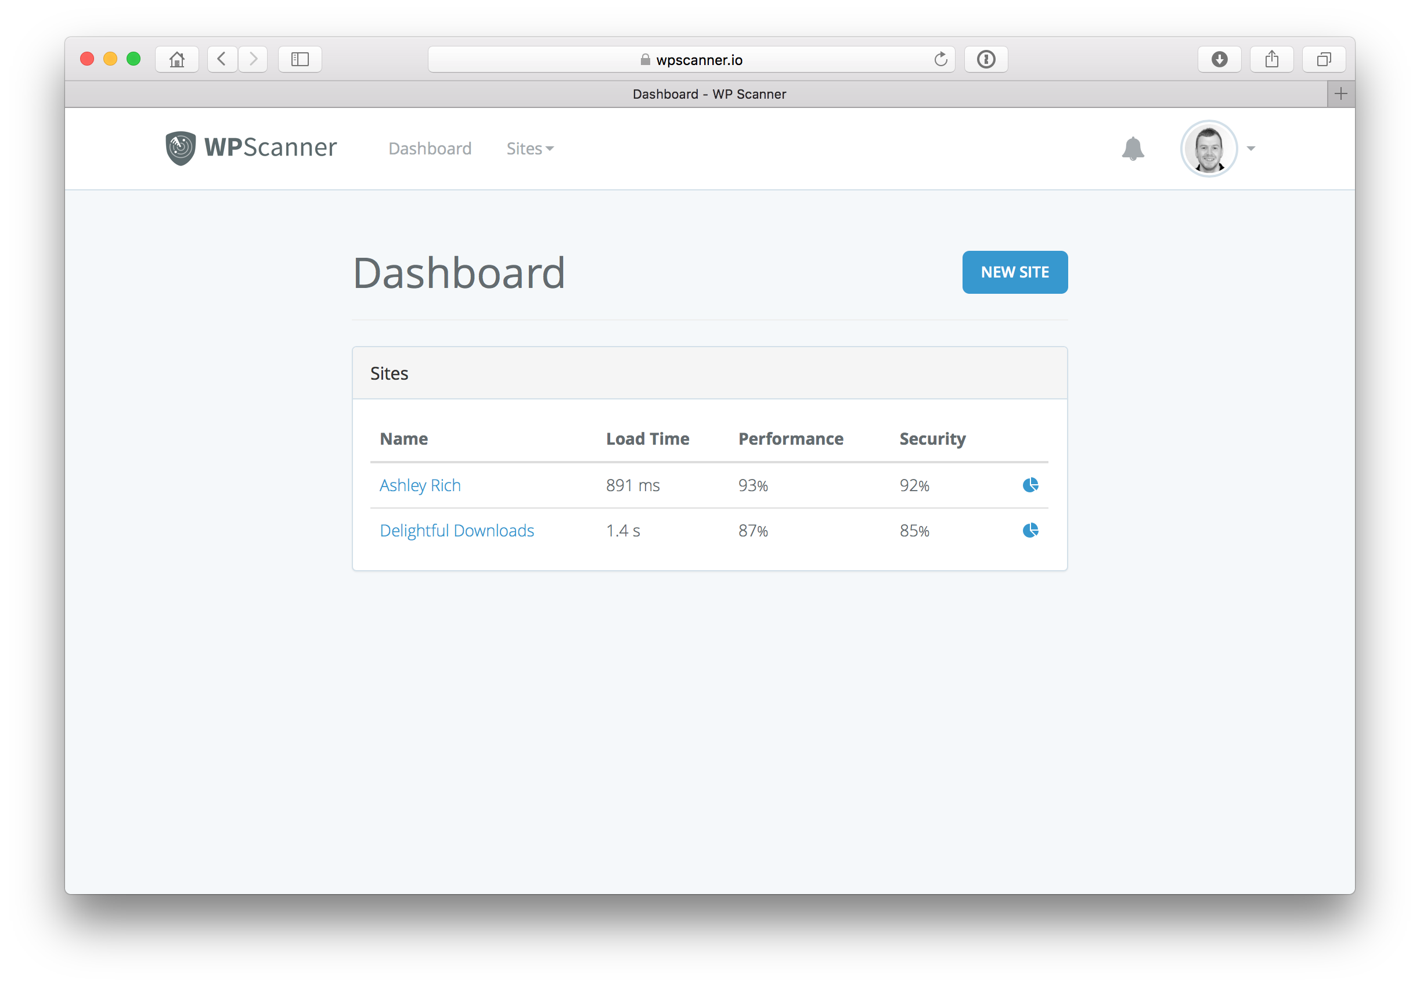Open the Ashley Rich site link
The width and height of the screenshot is (1420, 987).
(x=420, y=485)
